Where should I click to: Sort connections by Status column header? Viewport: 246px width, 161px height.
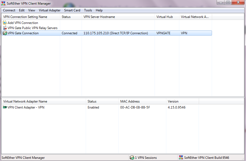click(71, 17)
